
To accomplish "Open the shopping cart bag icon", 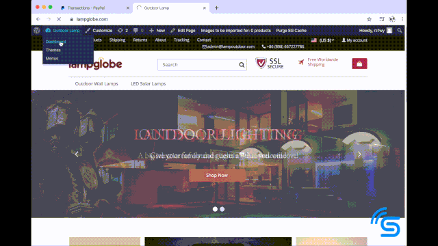I will pyautogui.click(x=359, y=64).
